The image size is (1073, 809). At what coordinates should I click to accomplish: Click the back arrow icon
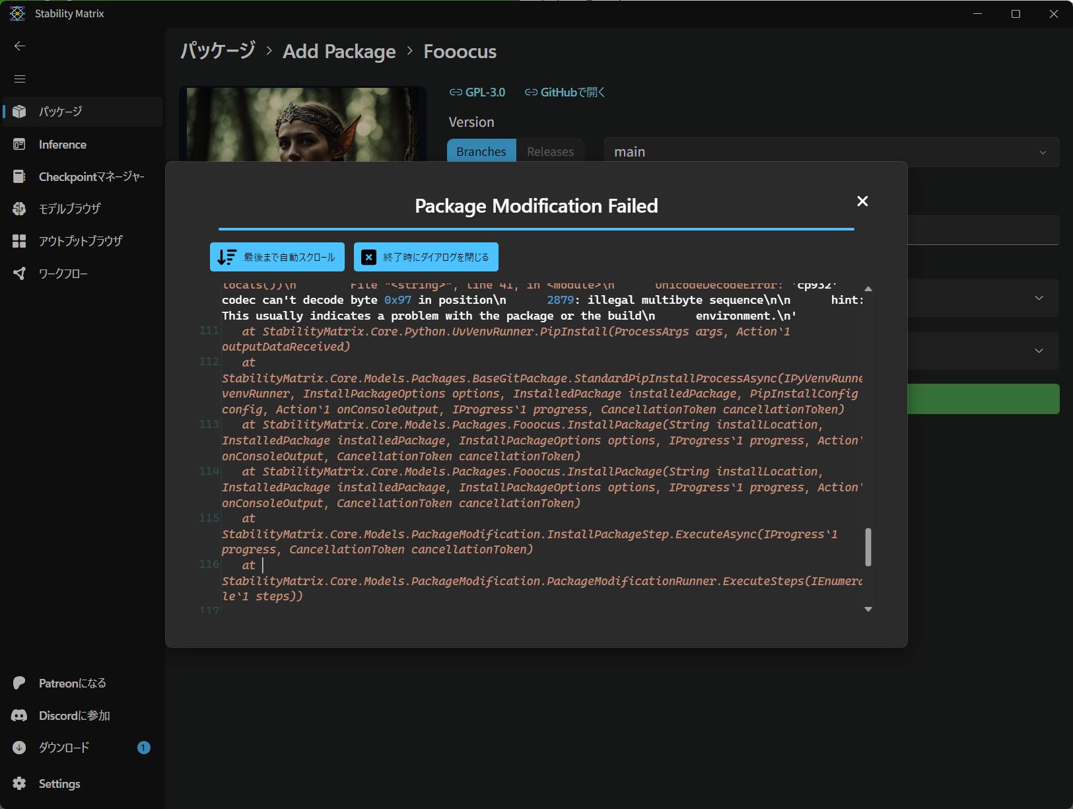pyautogui.click(x=20, y=46)
